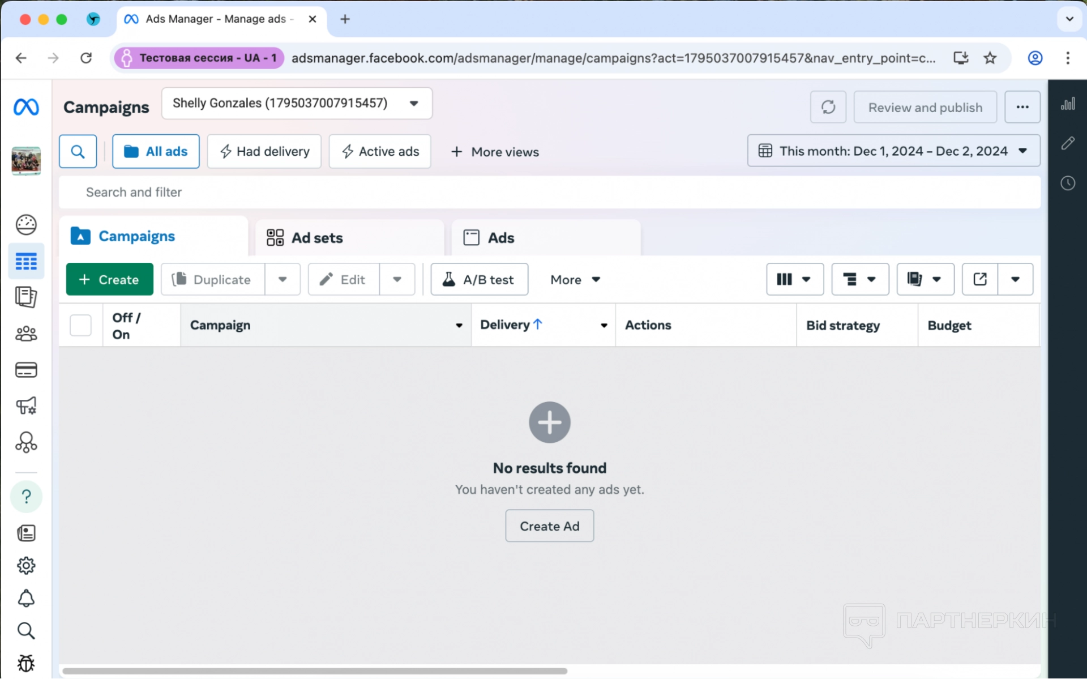Image resolution: width=1087 pixels, height=679 pixels.
Task: Toggle the Had delivery filter view
Action: click(x=264, y=151)
